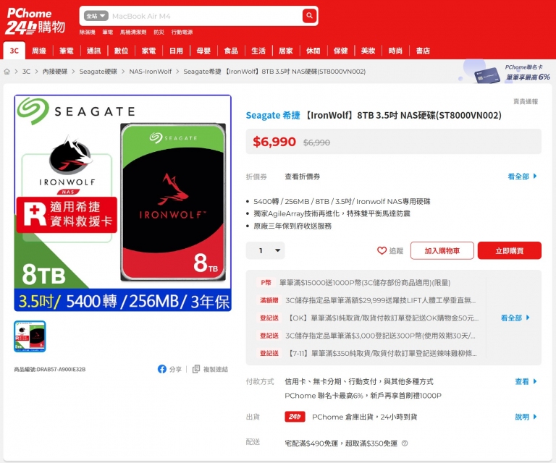Open the 時尚 category tab

pos(395,51)
